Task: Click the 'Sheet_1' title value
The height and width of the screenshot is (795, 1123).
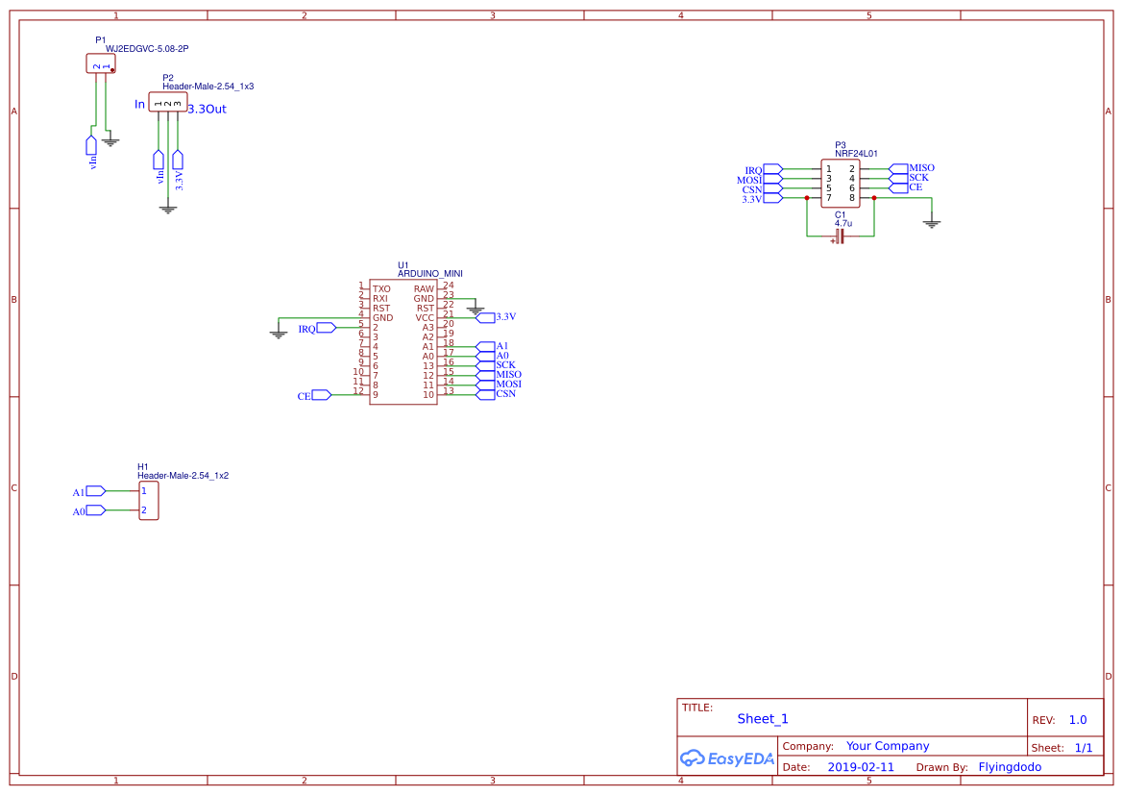Action: 763,718
